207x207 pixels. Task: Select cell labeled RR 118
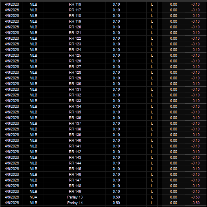[x=75, y=16]
